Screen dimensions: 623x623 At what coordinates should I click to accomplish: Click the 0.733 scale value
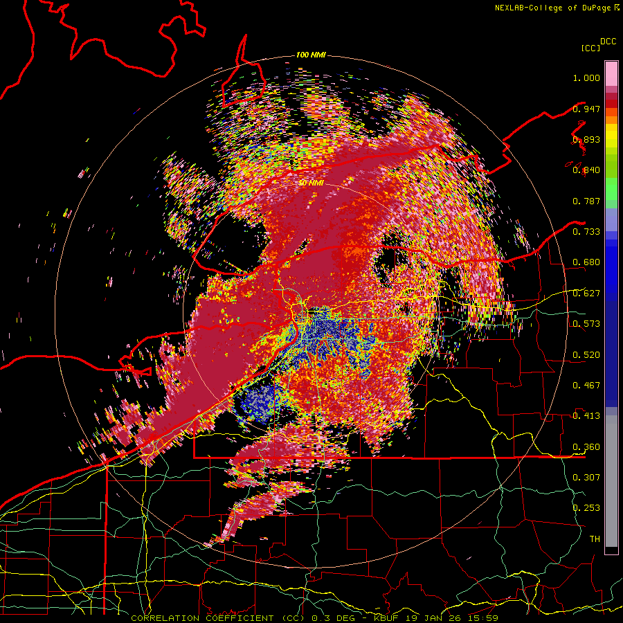(586, 231)
